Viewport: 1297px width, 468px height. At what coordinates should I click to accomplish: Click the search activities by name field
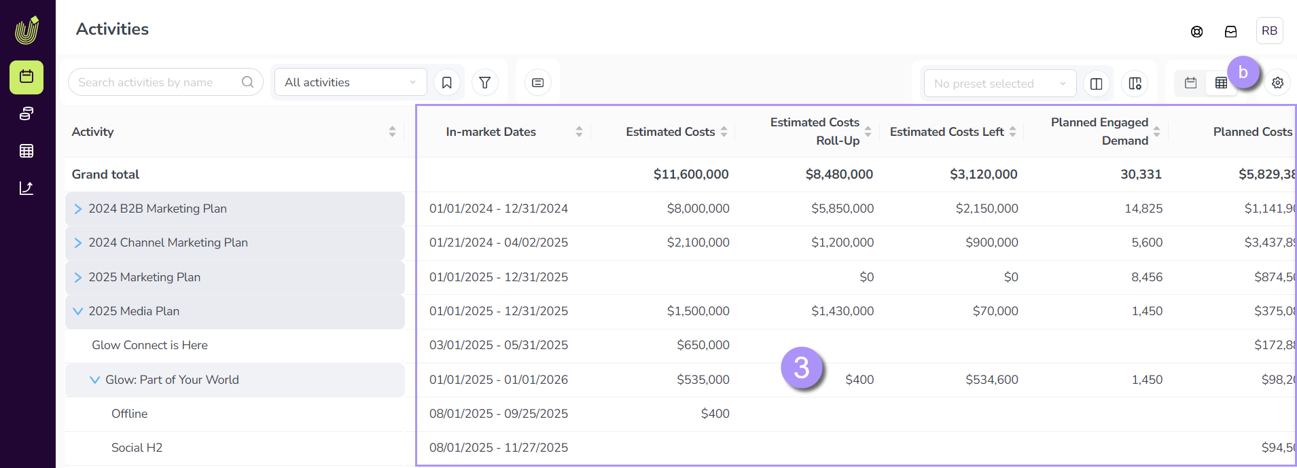(158, 82)
